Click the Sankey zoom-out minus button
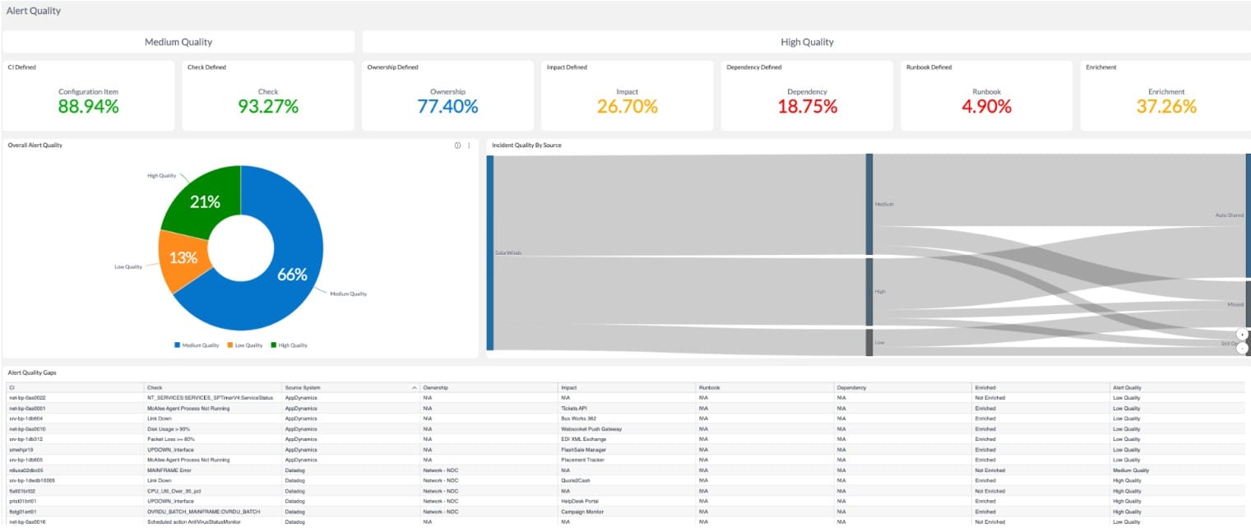This screenshot has width=1251, height=528. point(1242,348)
